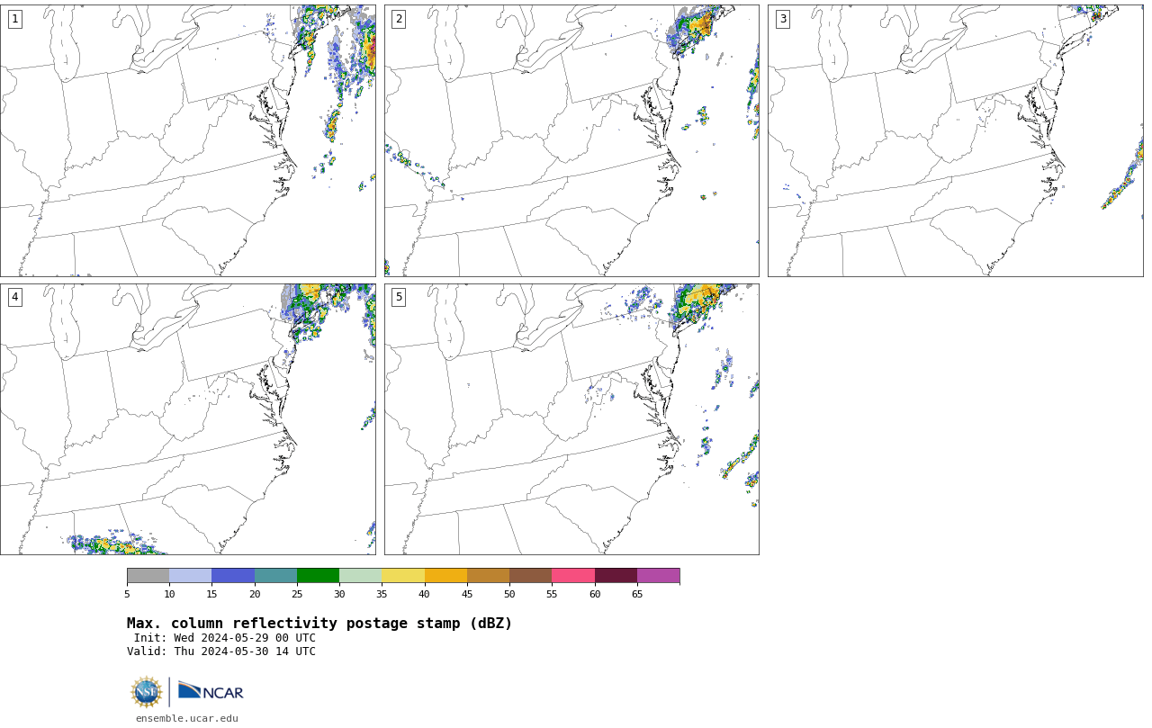Click the panel number 2 label
Viewport: 1152px width, 728px height.
[x=399, y=19]
